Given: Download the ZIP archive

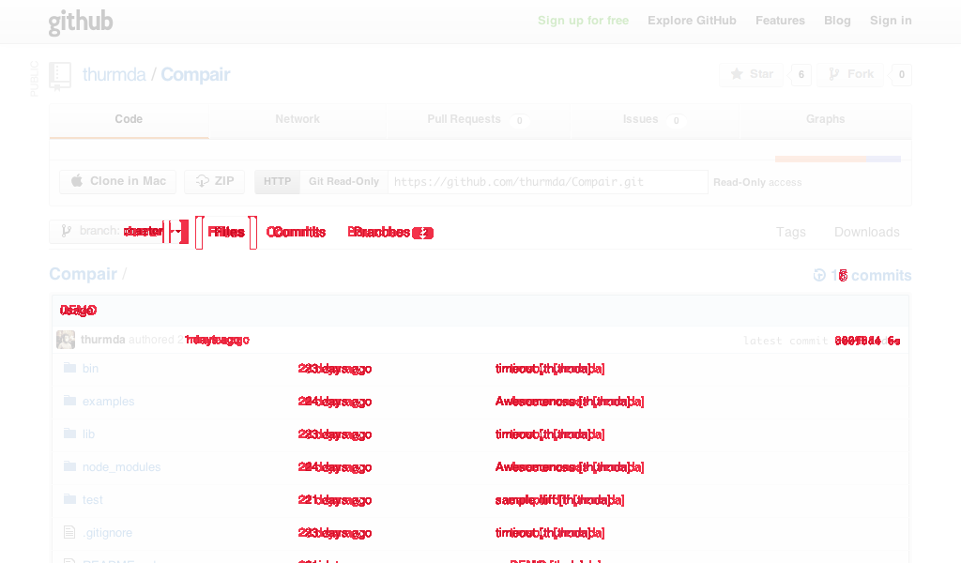Looking at the screenshot, I should (215, 181).
